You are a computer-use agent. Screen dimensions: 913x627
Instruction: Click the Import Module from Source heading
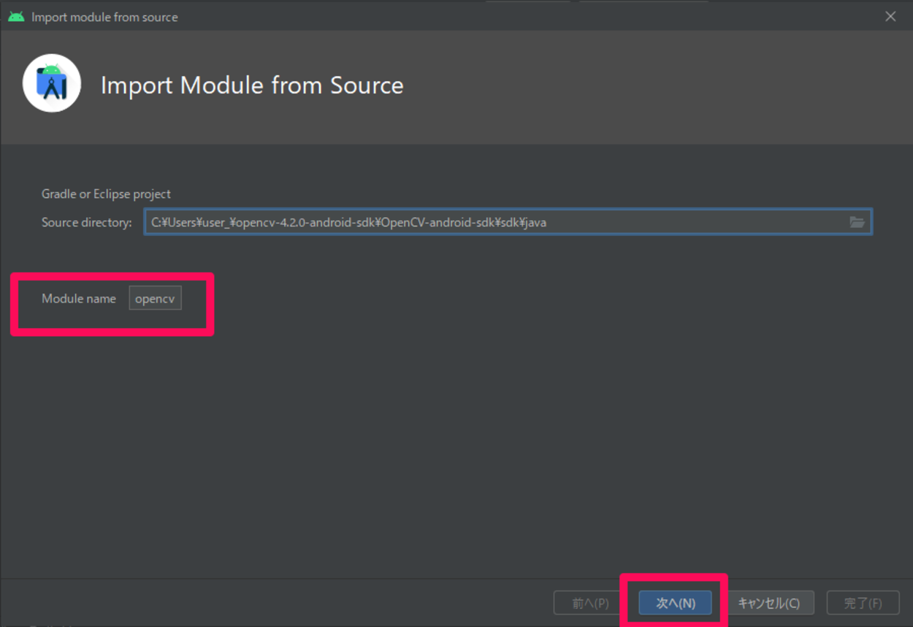pos(252,85)
